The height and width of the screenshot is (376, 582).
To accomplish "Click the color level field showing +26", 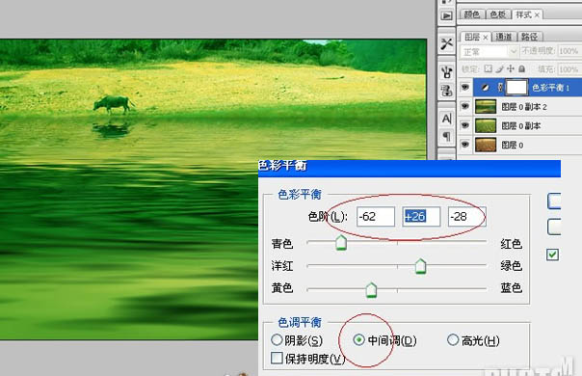I will [x=421, y=217].
